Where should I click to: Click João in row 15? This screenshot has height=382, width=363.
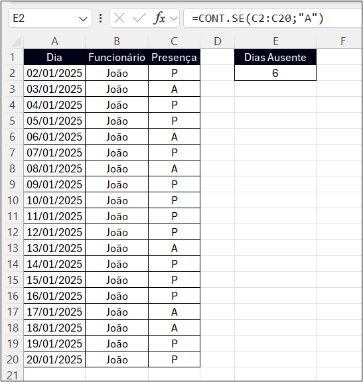click(x=117, y=280)
